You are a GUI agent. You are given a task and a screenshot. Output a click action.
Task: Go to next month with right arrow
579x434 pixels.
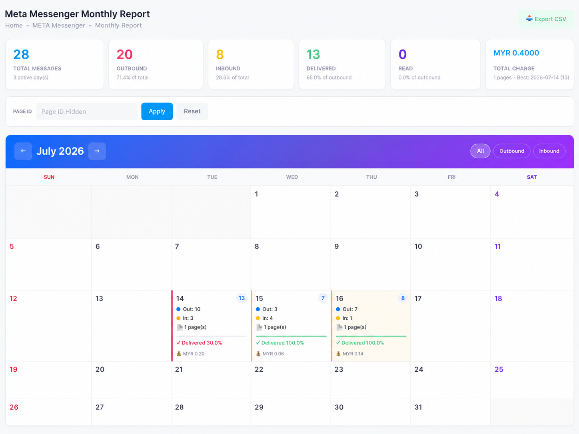pyautogui.click(x=97, y=151)
